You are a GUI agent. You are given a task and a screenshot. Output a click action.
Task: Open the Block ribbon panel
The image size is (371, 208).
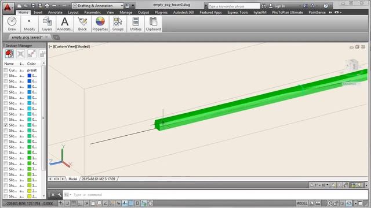[x=82, y=24]
